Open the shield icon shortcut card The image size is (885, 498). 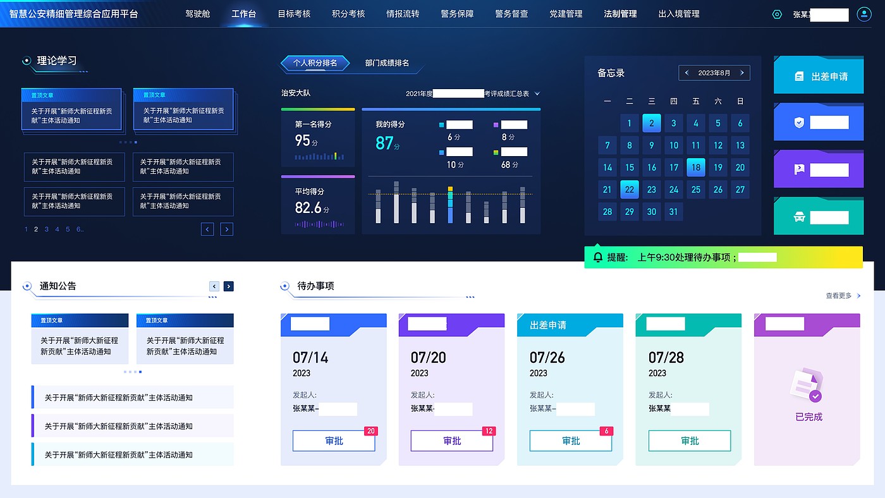click(819, 122)
